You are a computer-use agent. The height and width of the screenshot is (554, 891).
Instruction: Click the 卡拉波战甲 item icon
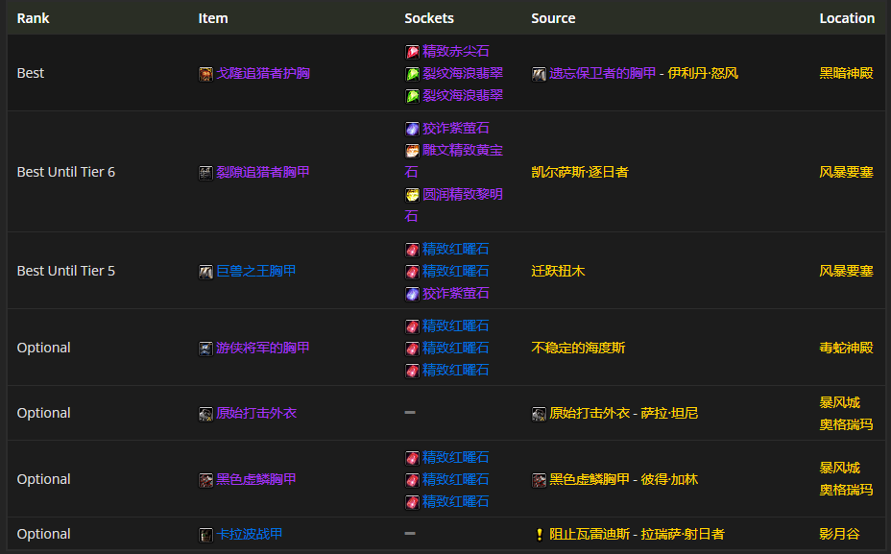205,535
